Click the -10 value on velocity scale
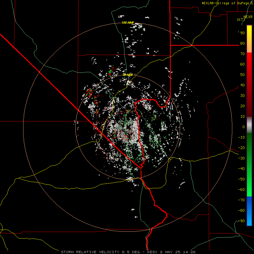The height and width of the screenshot is (254, 254). click(241, 137)
